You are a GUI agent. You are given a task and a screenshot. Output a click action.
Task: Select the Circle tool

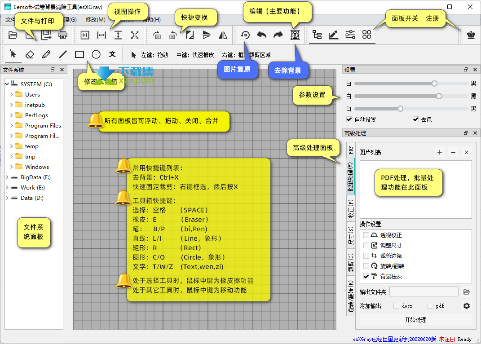(x=96, y=54)
